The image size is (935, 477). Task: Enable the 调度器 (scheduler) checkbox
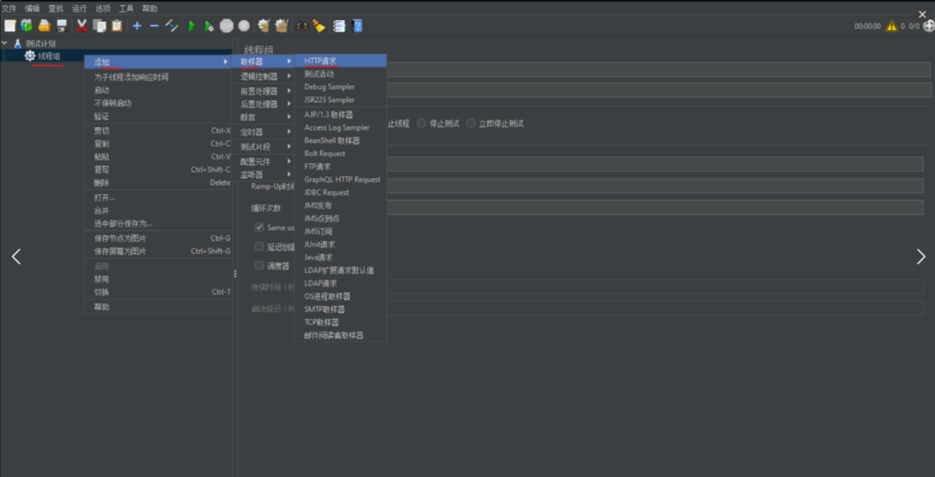pyautogui.click(x=260, y=265)
